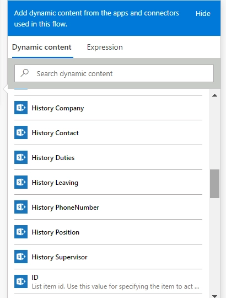This screenshot has height=298, width=226.
Task: Open the Expression tab
Action: coord(105,47)
